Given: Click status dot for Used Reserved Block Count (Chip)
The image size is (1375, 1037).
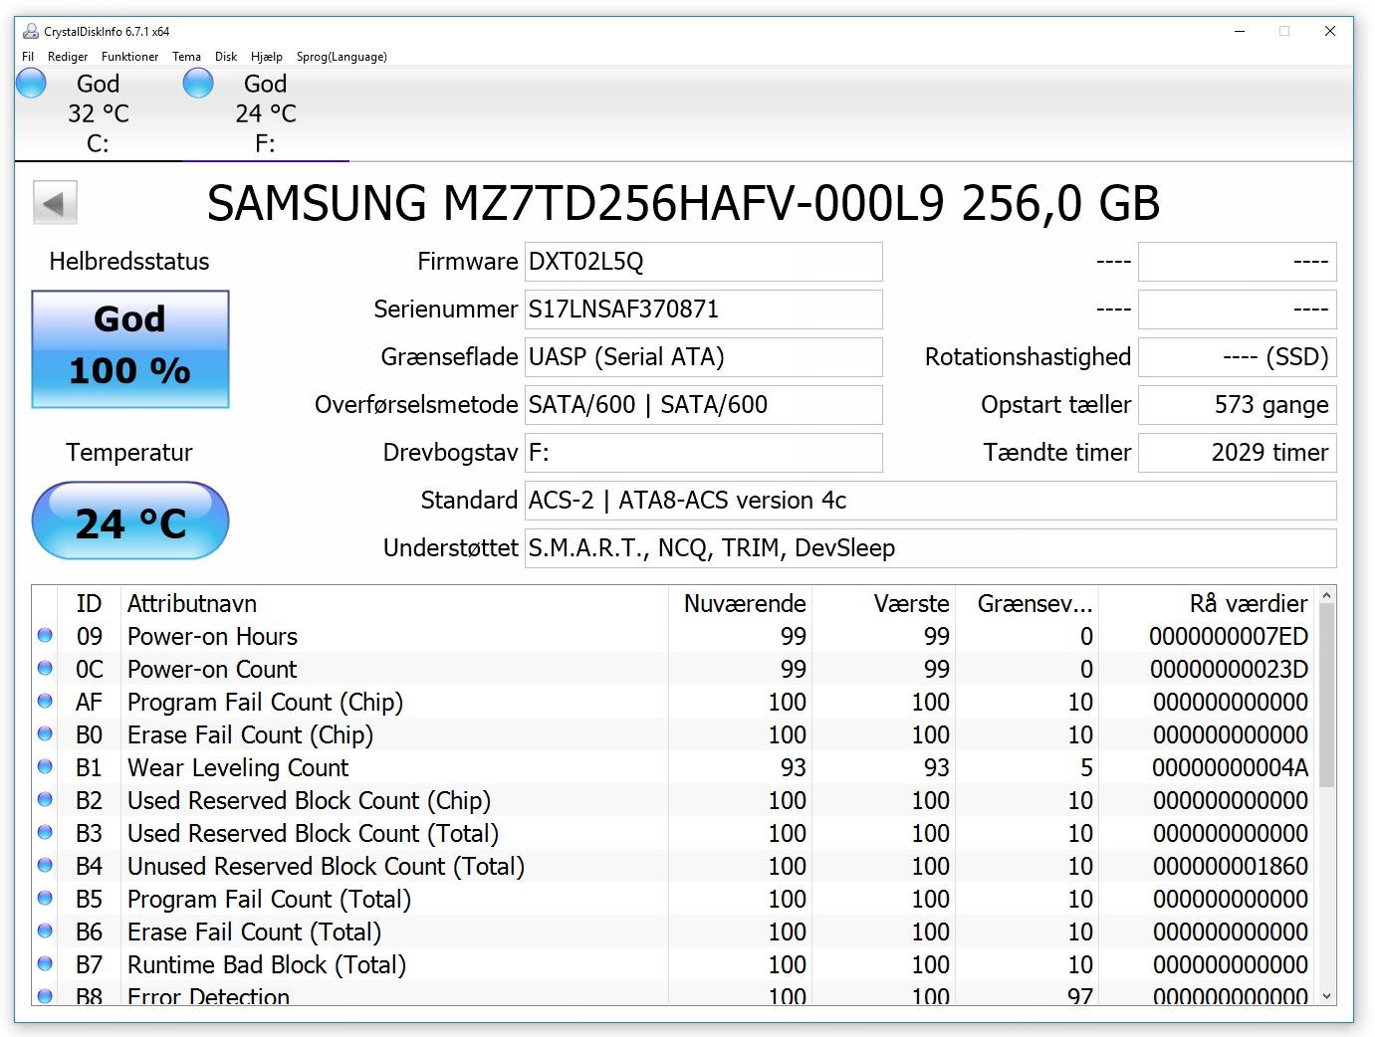Looking at the screenshot, I should [45, 799].
